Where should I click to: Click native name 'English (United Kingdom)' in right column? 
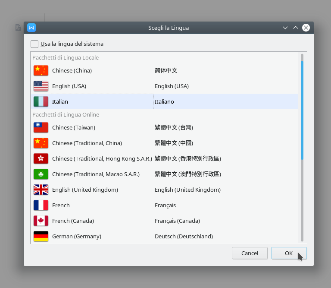[x=187, y=190]
